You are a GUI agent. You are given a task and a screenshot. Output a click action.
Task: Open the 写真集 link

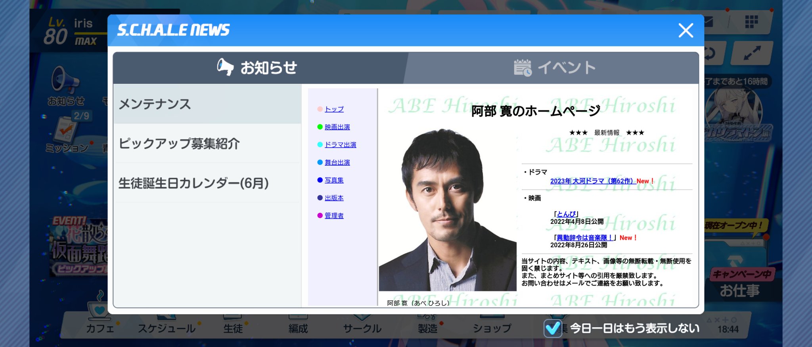point(334,180)
